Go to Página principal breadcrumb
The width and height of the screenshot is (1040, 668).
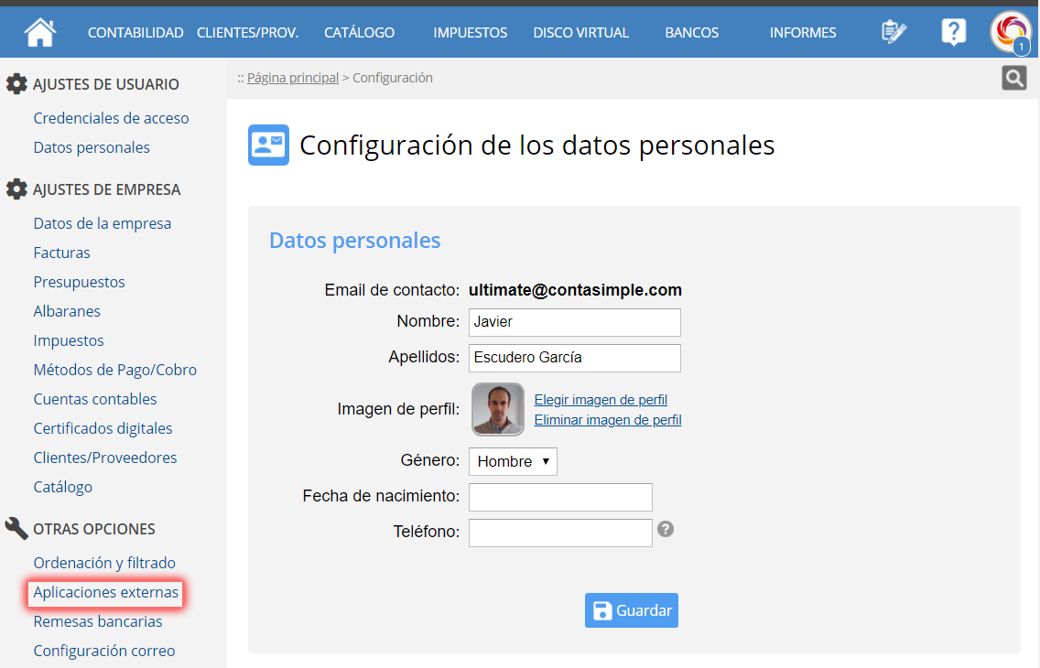click(292, 78)
